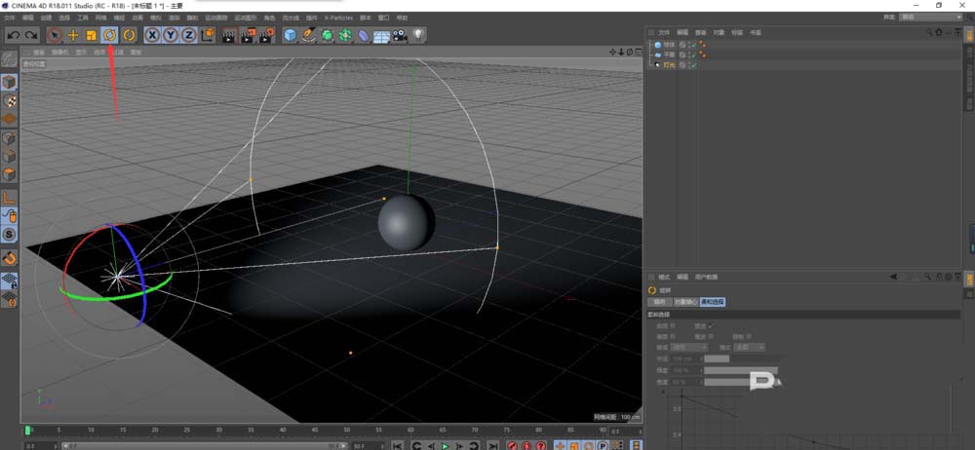Select the sphere object in the object manager
The image size is (975, 450).
(x=669, y=45)
